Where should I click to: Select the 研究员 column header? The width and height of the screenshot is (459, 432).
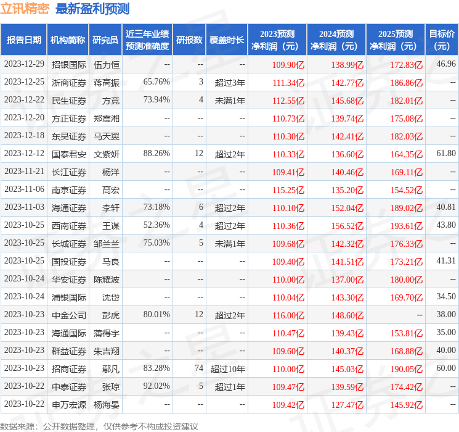point(105,39)
